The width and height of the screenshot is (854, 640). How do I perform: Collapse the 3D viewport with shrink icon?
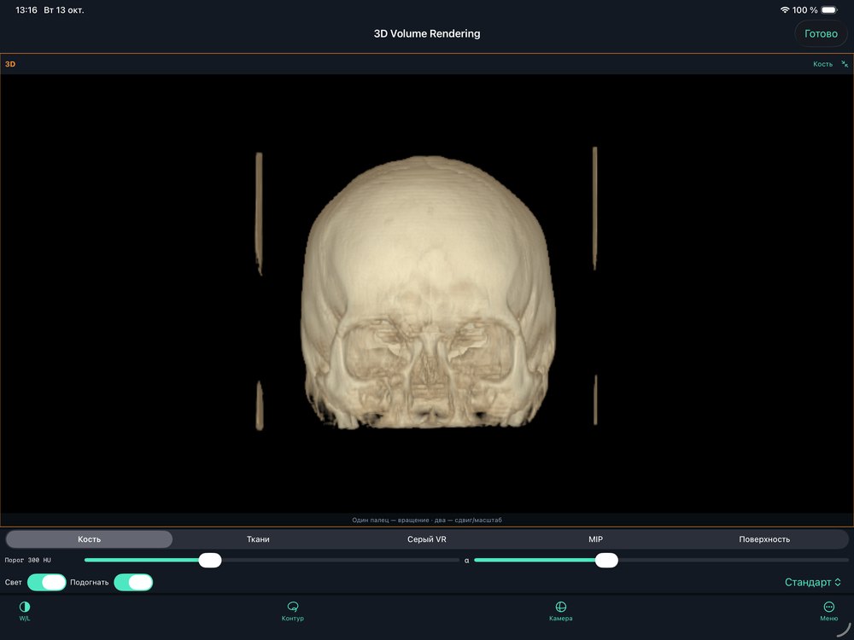click(x=845, y=64)
